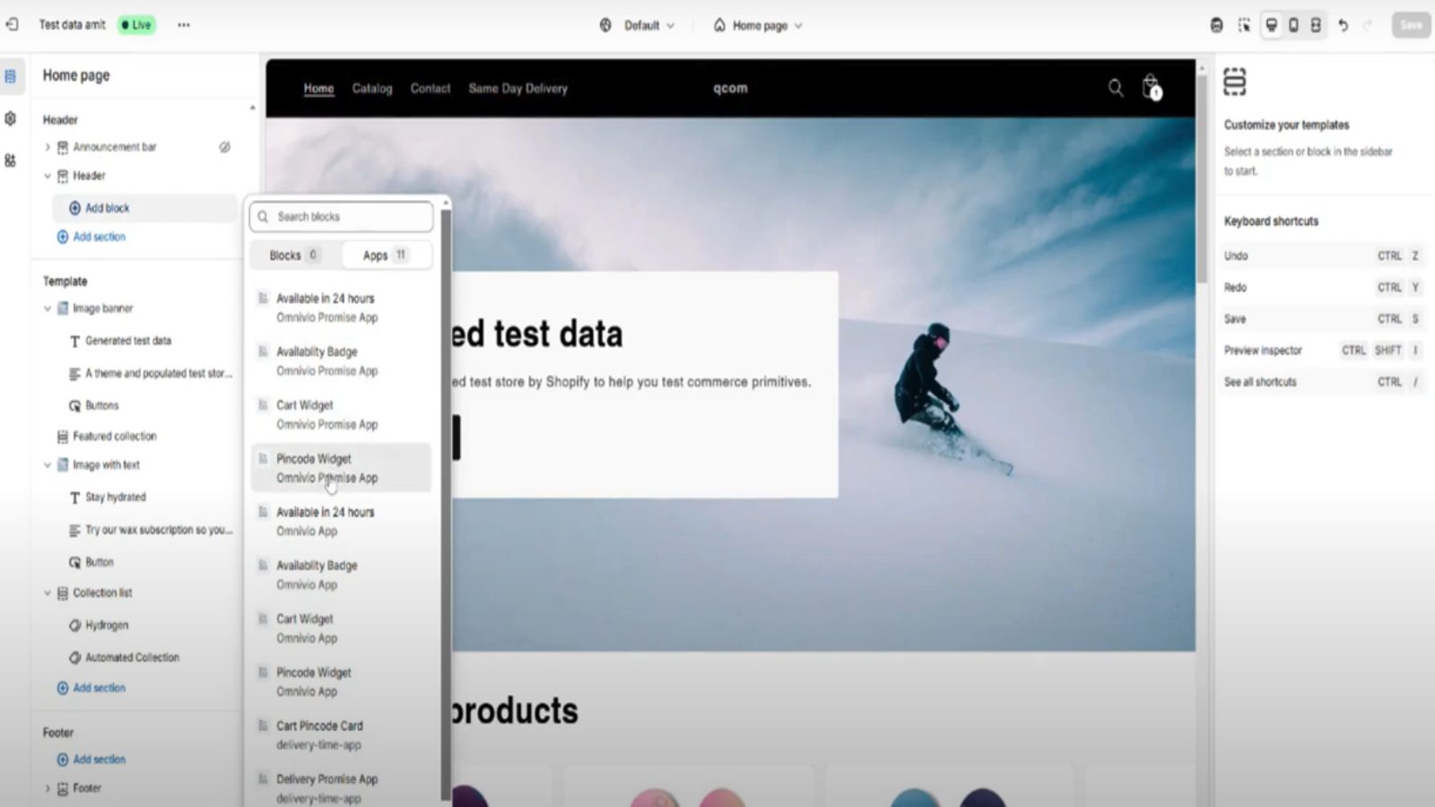Screen dimensions: 1435x807
Task: Click the Save button
Action: point(1411,25)
